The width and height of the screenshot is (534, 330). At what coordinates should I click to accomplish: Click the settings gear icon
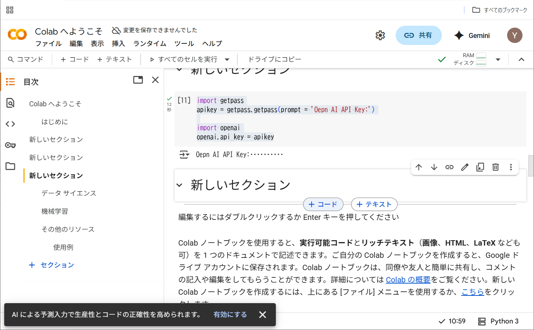(380, 36)
